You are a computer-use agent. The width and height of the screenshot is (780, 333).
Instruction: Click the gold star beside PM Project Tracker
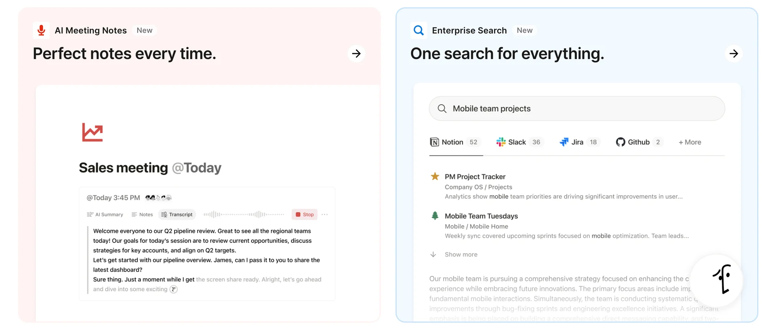tap(435, 176)
